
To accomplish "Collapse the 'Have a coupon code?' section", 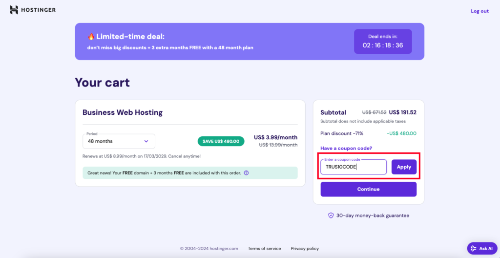I will point(346,148).
